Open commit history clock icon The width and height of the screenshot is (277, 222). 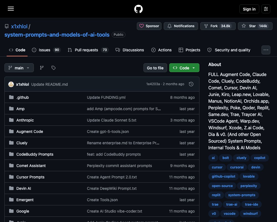tap(191, 84)
